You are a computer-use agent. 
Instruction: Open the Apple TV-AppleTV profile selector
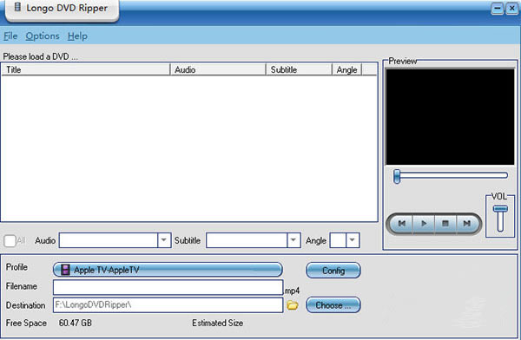click(x=168, y=270)
